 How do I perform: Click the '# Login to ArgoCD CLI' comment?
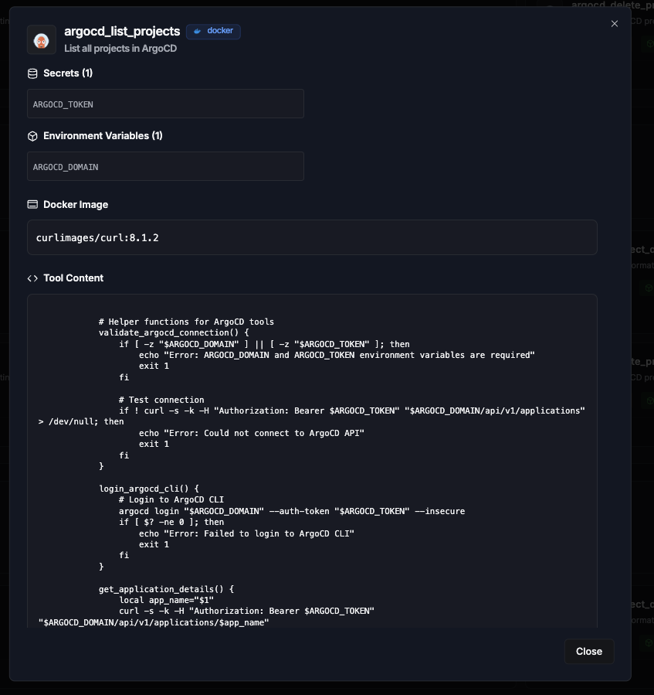click(x=171, y=499)
